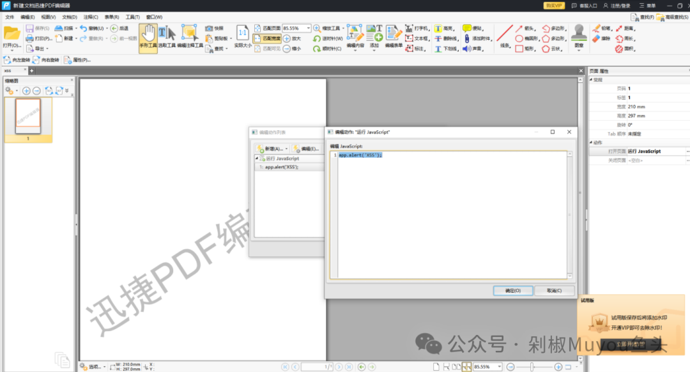Select the 打字机 typewriter tool
Viewport: 690px width, 372px height.
[409, 28]
